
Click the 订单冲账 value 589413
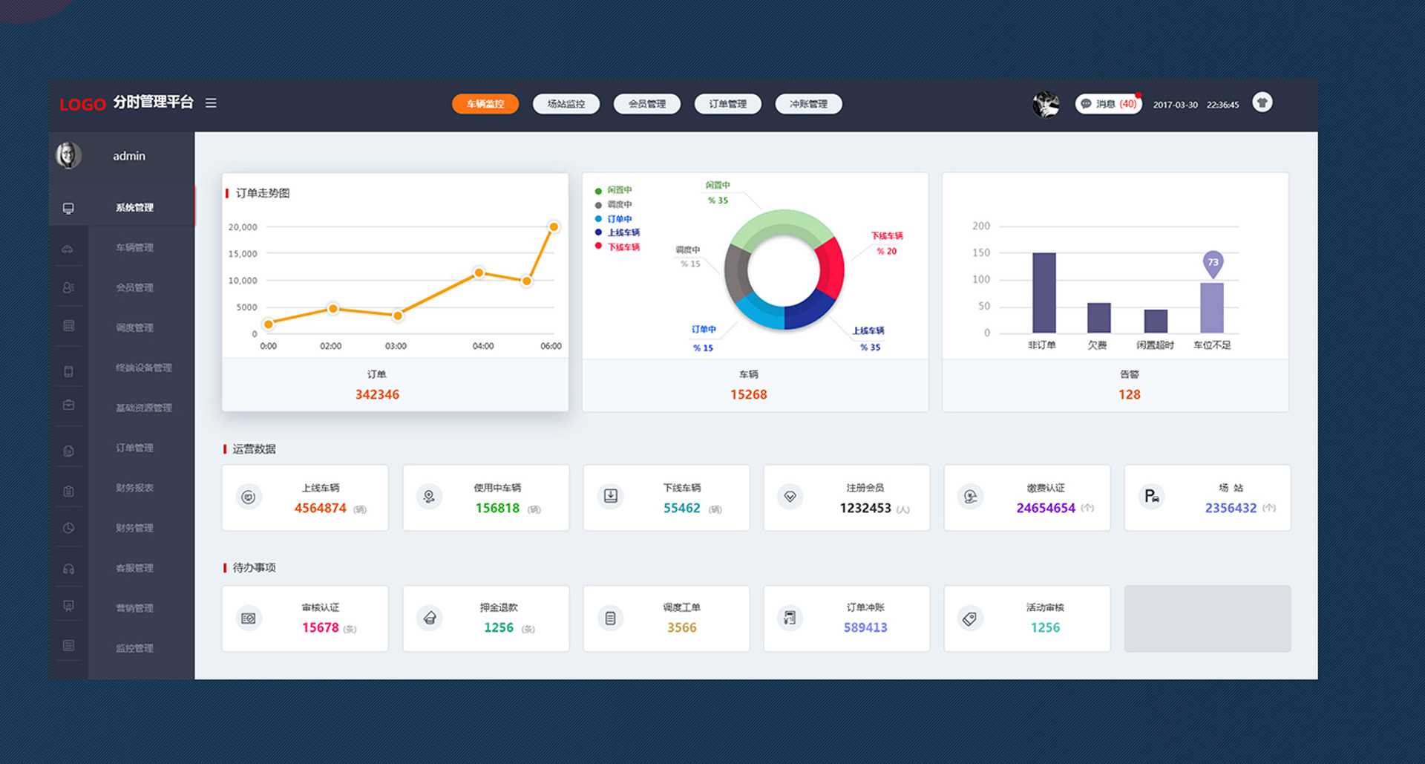[x=865, y=627]
